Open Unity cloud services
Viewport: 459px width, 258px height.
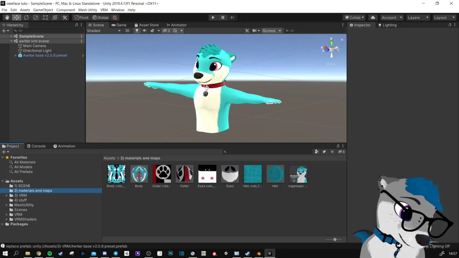coord(373,18)
